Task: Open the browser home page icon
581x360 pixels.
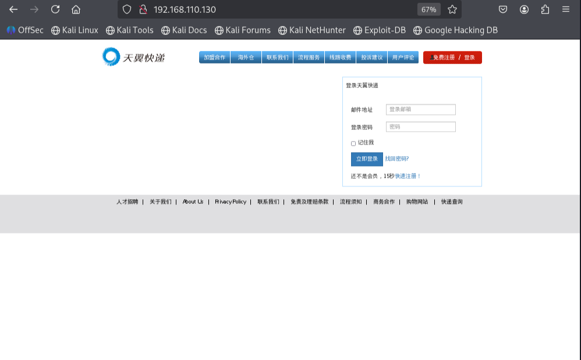Action: (76, 10)
